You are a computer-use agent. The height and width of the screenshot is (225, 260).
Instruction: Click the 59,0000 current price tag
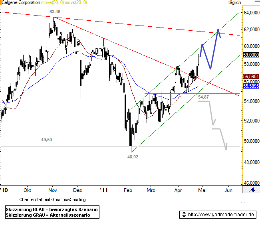(x=251, y=55)
